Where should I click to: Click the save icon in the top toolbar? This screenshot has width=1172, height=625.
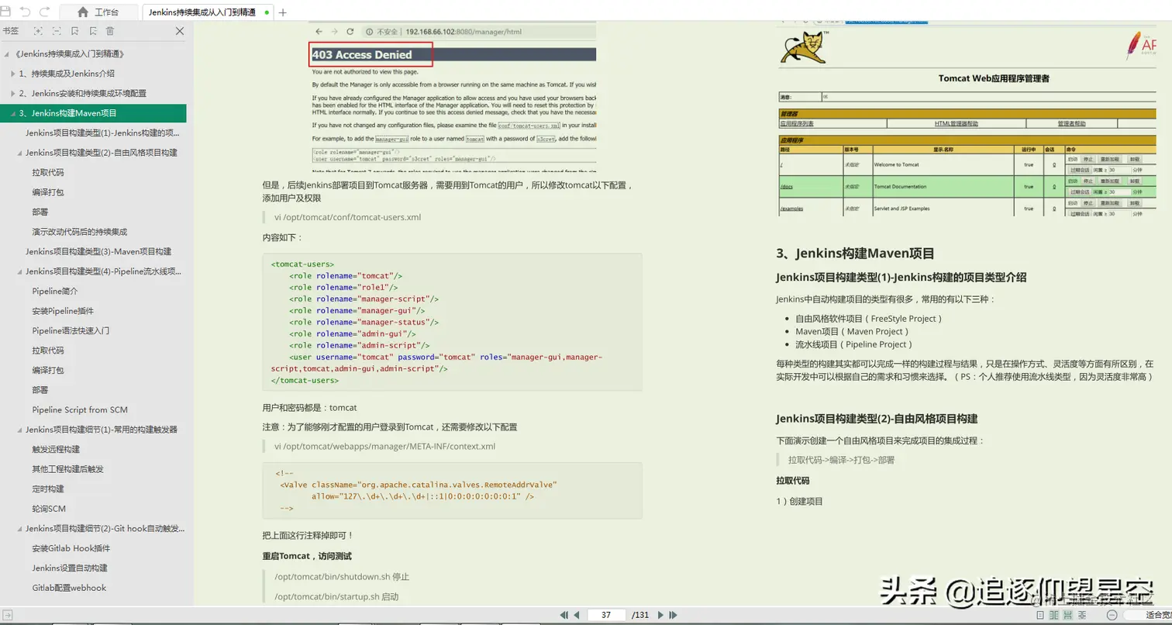tap(6, 12)
